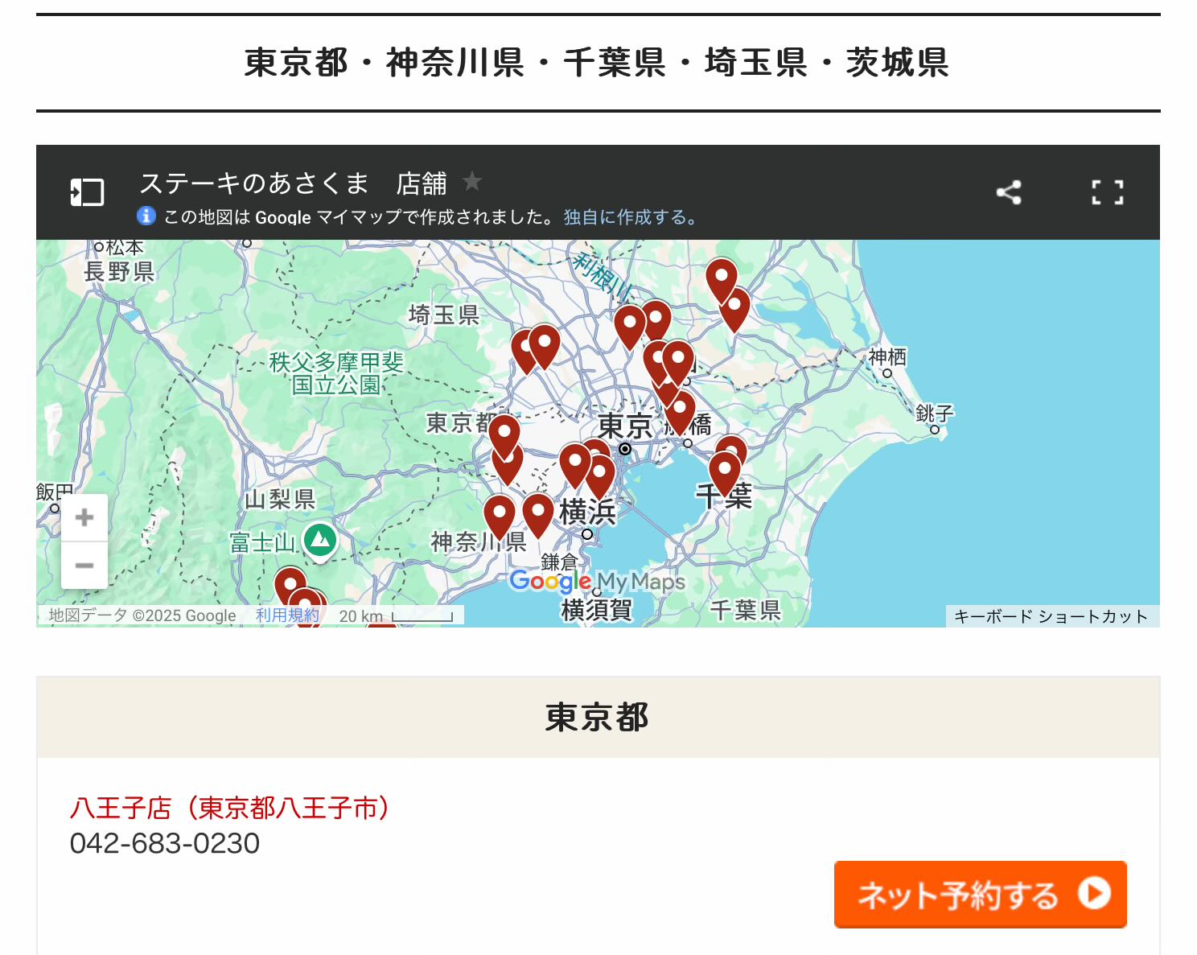Click ネット予約する orange button
This screenshot has width=1197, height=955.
point(980,895)
